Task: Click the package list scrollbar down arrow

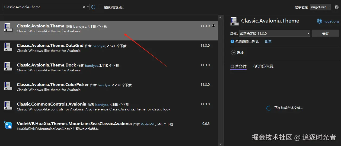Action: [x=220, y=144]
